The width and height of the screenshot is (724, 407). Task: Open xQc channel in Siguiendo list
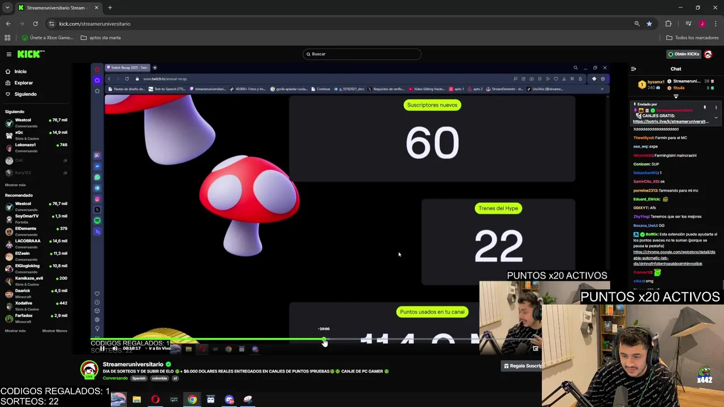tap(36, 134)
